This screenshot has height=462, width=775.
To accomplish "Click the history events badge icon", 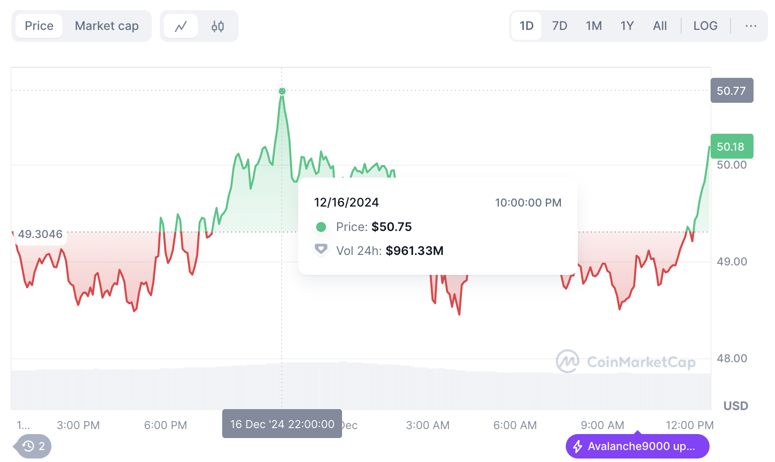I will tap(29, 446).
